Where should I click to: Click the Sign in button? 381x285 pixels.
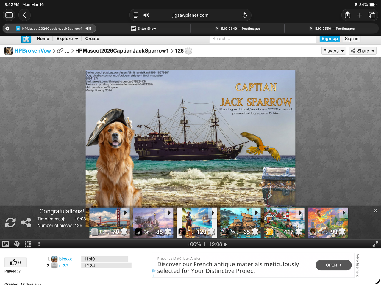click(352, 39)
